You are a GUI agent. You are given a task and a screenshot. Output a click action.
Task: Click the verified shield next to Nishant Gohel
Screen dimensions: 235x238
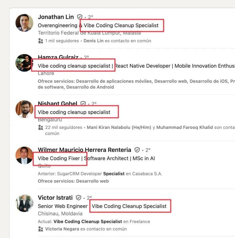[x=83, y=103]
